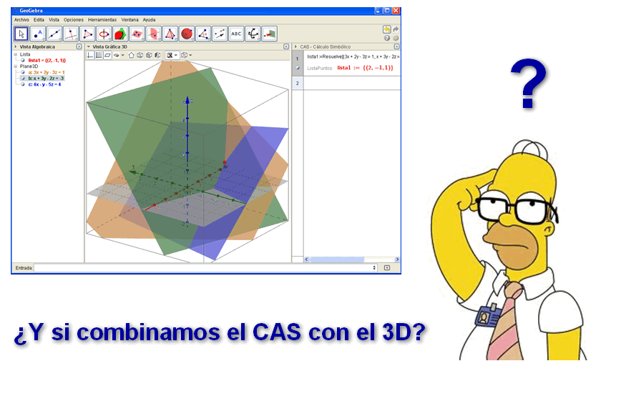Click the Redo arrow icon

(x=395, y=29)
